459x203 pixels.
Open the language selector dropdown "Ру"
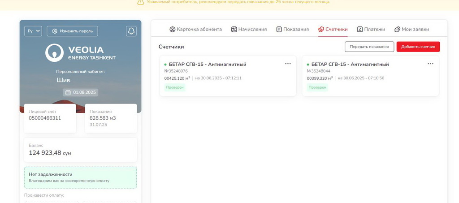pos(33,31)
